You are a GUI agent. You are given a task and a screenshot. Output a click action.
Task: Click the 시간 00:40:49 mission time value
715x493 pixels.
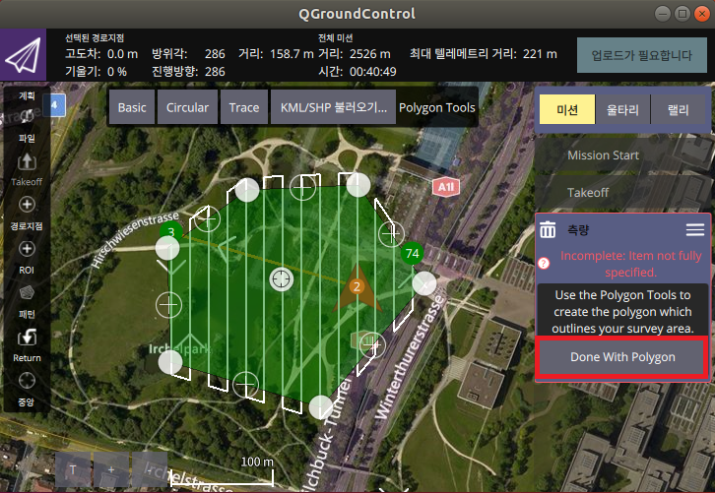pos(372,72)
